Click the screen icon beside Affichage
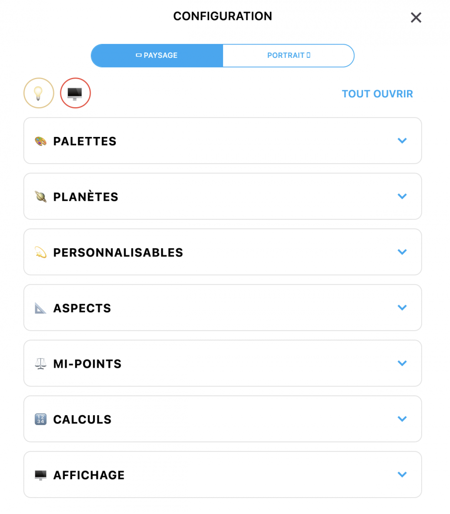 [x=41, y=475]
